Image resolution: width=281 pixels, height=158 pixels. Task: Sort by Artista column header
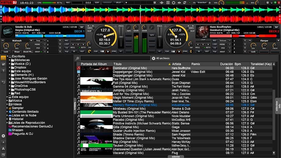(181, 64)
